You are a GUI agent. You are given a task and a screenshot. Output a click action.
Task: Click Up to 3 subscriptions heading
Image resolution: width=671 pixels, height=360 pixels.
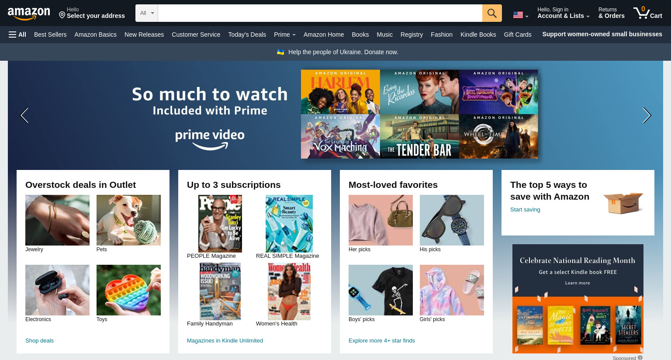234,185
